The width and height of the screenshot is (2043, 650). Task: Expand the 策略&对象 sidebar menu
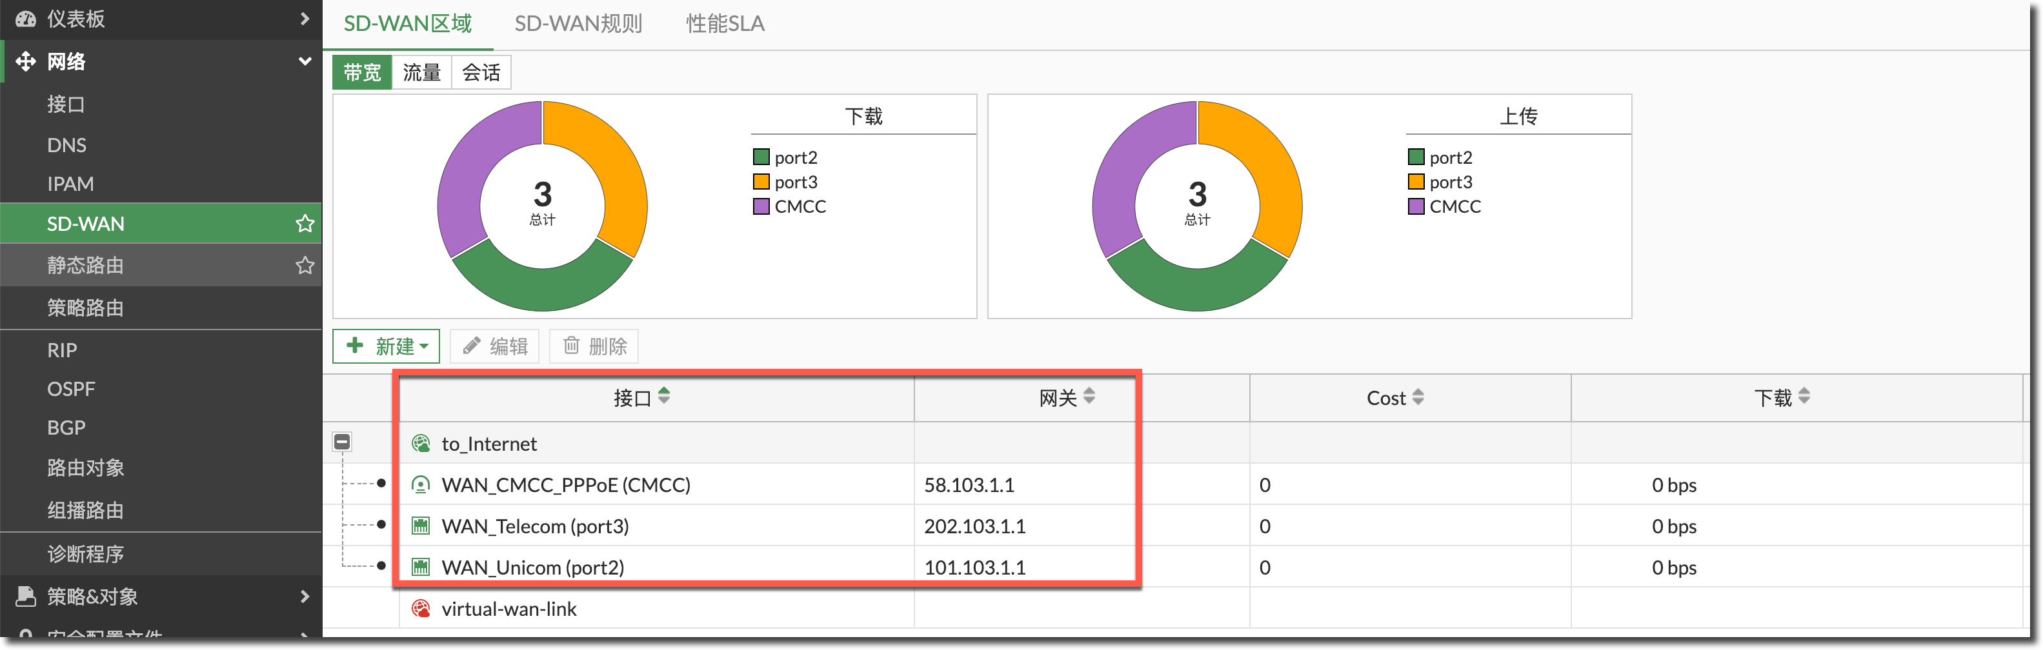click(x=305, y=596)
